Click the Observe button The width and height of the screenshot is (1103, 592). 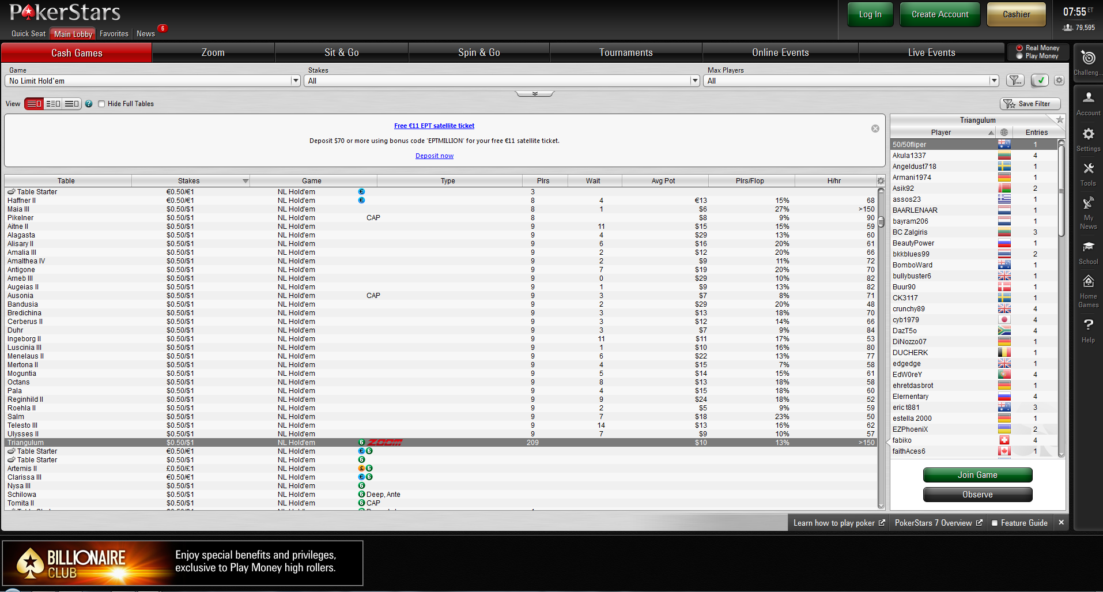point(977,495)
